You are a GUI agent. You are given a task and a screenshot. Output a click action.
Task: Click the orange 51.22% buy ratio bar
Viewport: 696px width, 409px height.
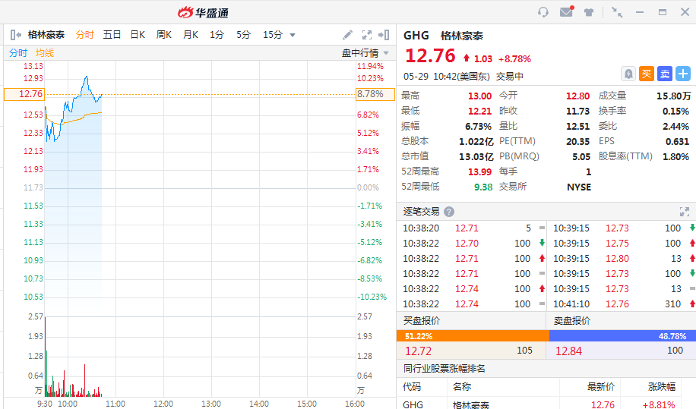472,335
